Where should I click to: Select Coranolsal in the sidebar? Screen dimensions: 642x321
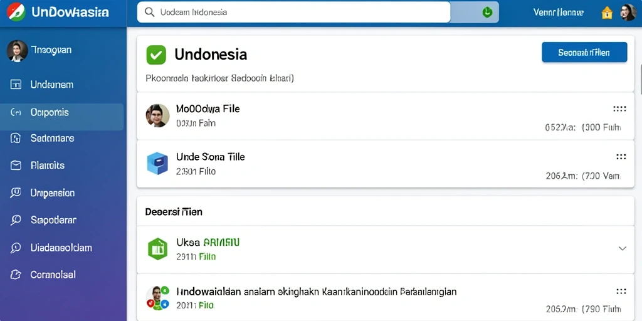[53, 275]
